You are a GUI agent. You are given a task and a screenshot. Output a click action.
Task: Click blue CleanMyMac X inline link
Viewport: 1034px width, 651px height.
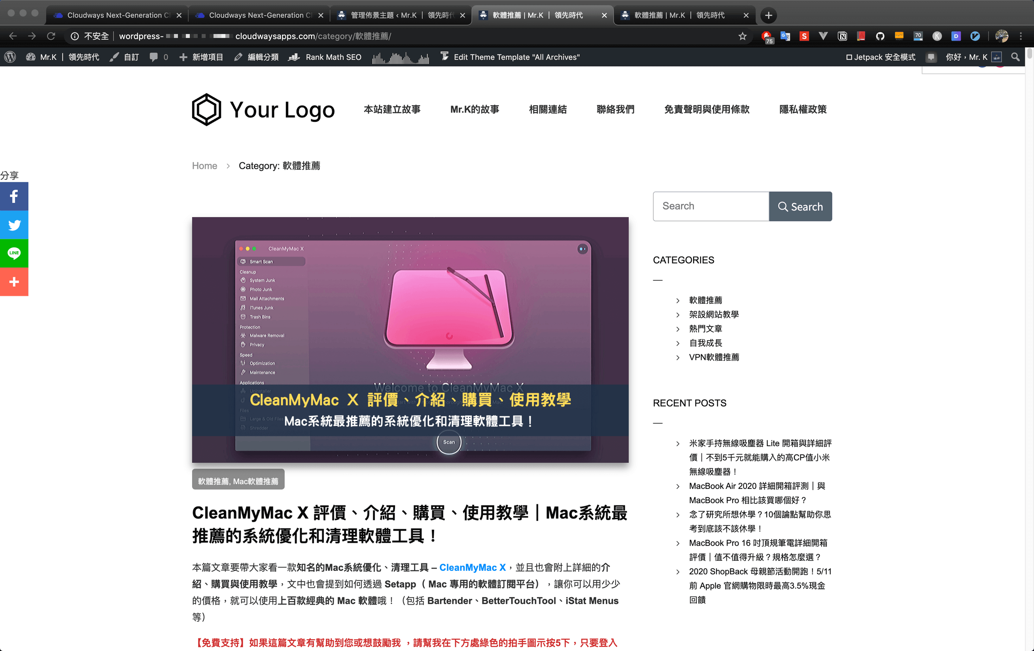pos(473,567)
